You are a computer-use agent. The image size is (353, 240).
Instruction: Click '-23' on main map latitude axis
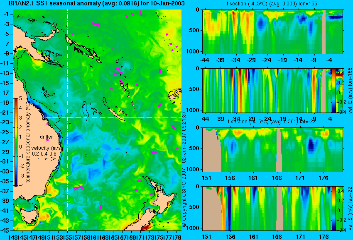pos(5,122)
